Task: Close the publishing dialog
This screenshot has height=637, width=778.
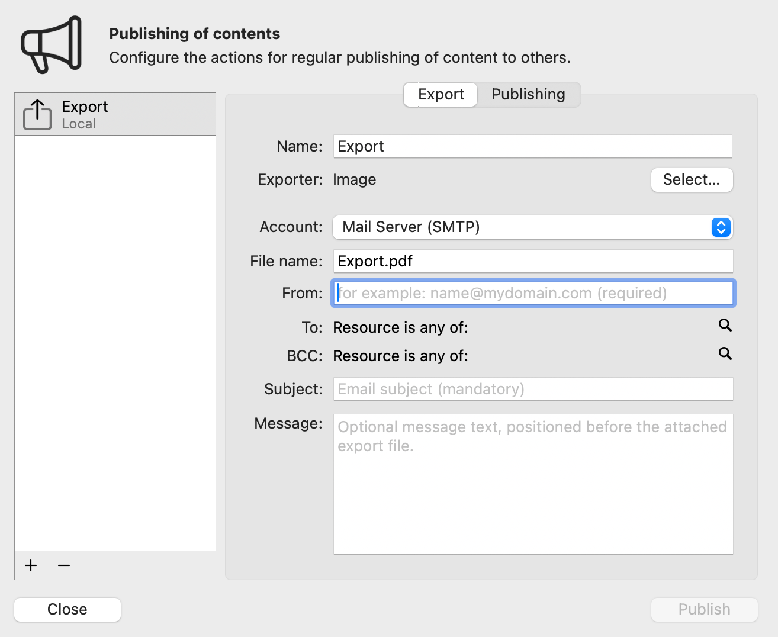Action: click(67, 609)
